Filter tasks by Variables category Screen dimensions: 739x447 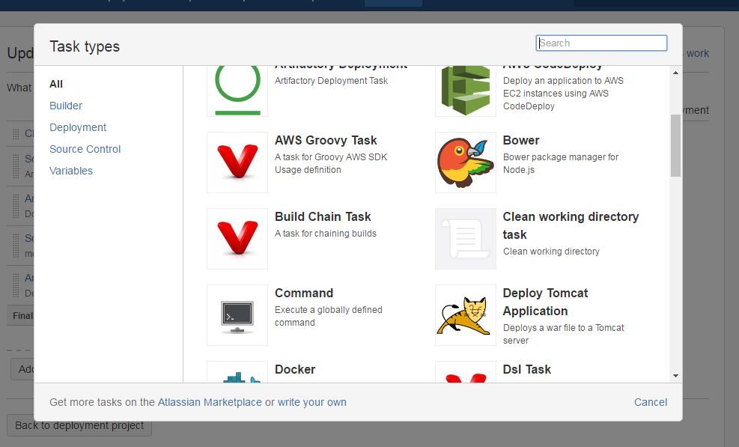[x=71, y=171]
